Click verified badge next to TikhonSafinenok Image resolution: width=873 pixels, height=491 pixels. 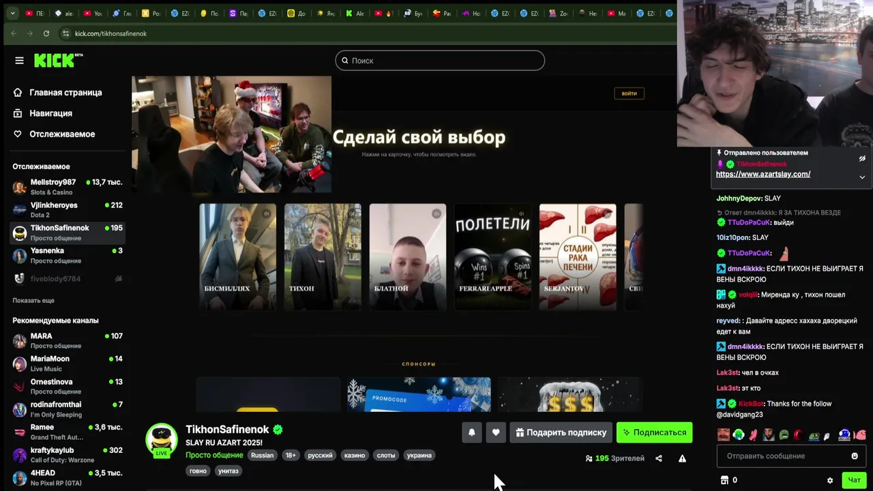pyautogui.click(x=278, y=430)
